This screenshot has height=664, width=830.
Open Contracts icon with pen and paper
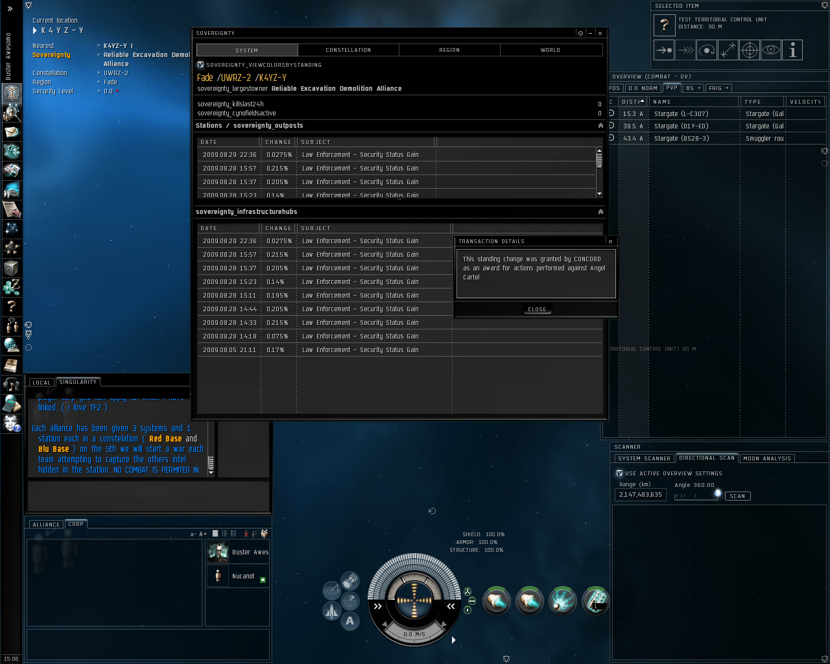[x=12, y=209]
